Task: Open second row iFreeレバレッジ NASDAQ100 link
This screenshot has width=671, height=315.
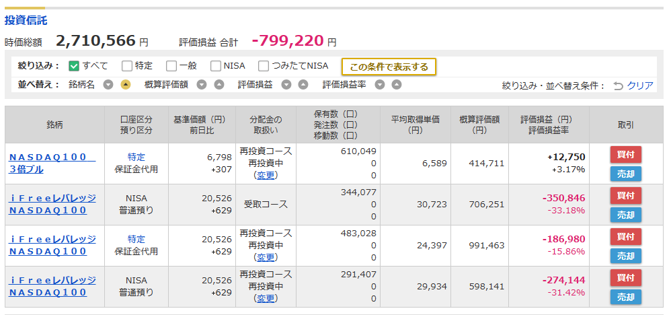Action: [x=52, y=205]
